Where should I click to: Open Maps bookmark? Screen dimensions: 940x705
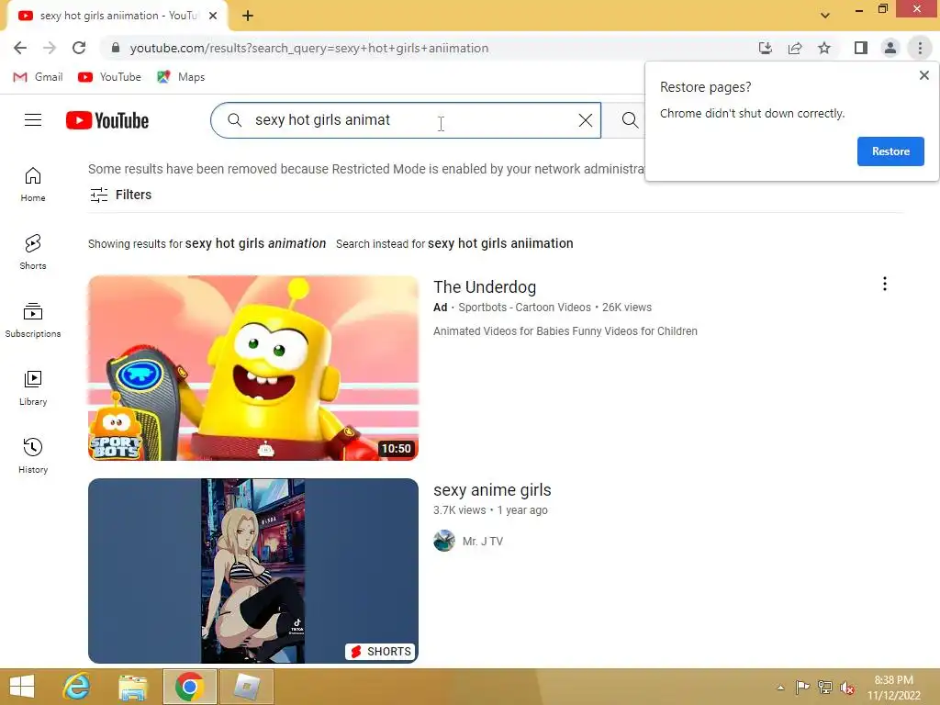(181, 77)
